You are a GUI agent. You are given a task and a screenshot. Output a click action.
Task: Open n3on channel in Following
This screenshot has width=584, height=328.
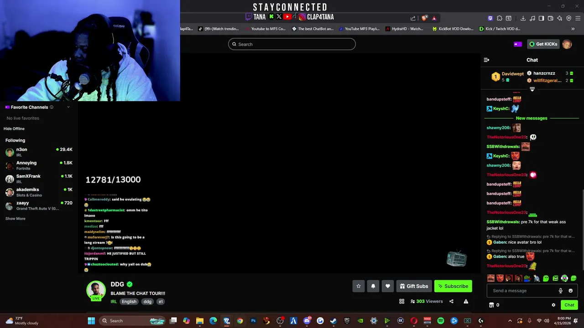[x=39, y=152]
